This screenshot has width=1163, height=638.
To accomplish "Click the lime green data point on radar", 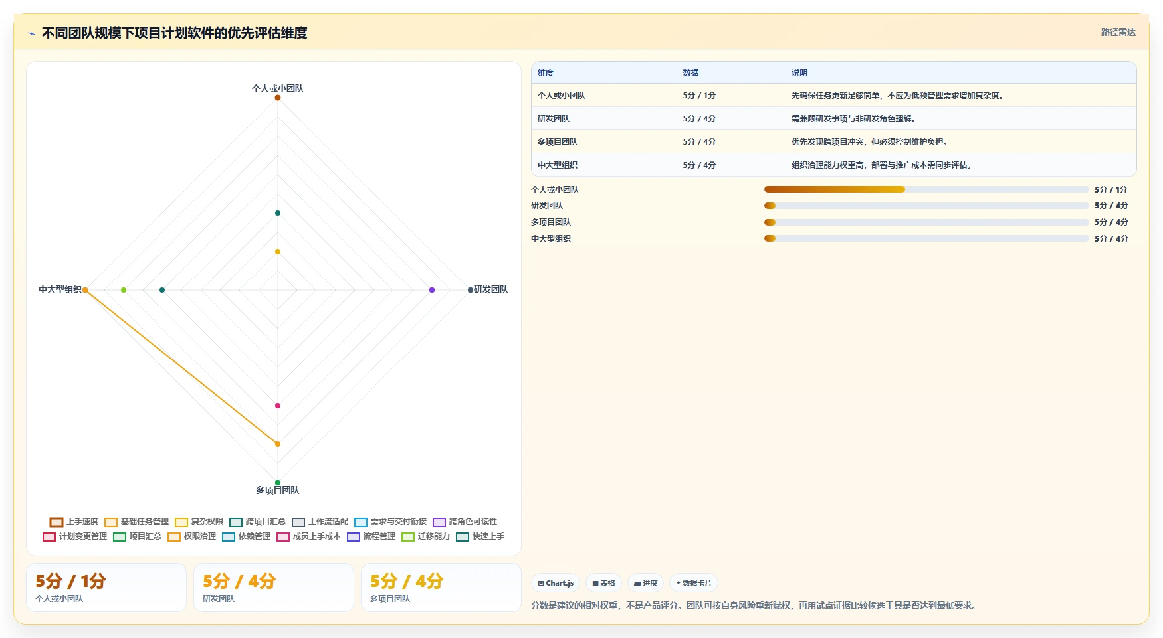I will (124, 290).
